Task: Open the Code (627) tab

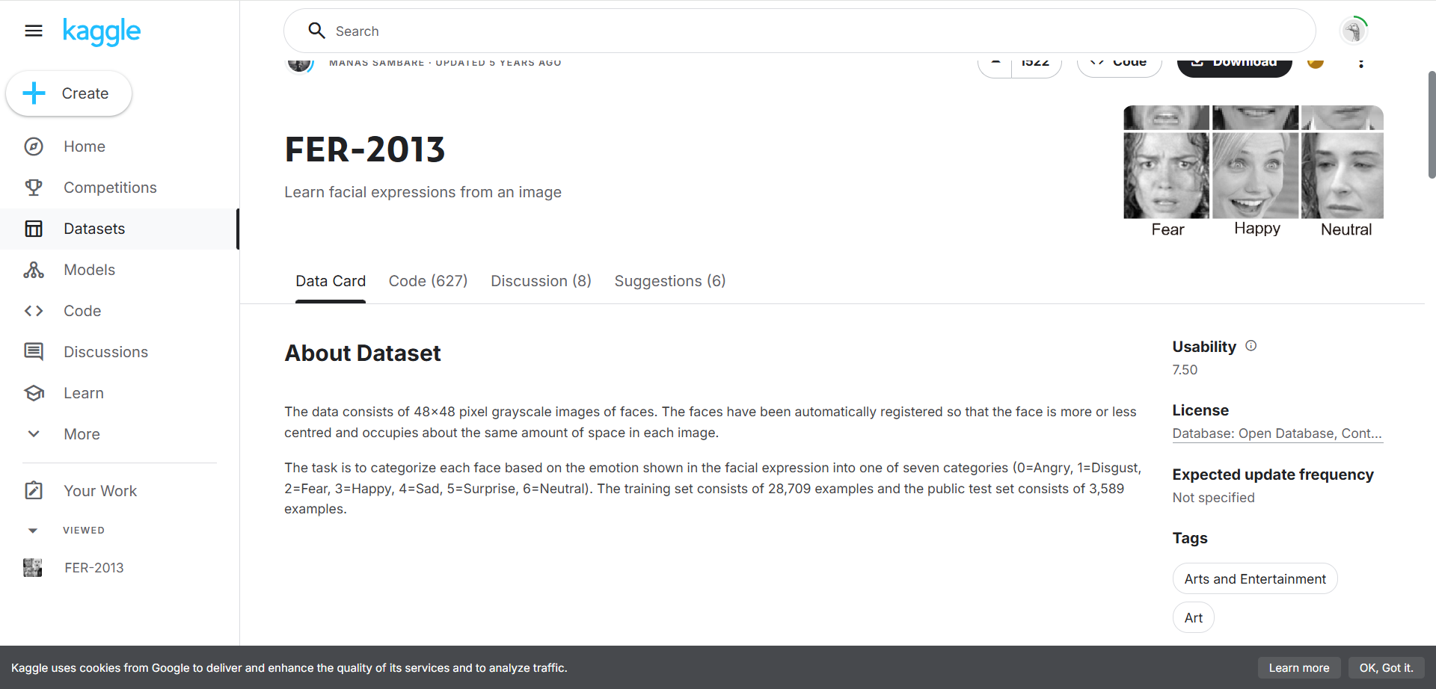Action: 428,282
